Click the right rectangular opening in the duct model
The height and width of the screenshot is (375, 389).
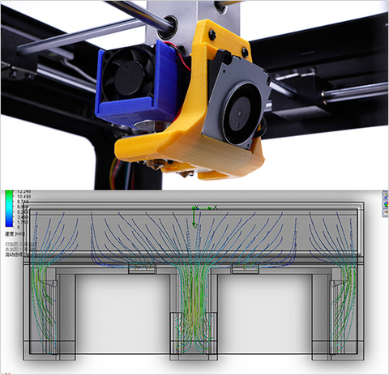pos(265,313)
